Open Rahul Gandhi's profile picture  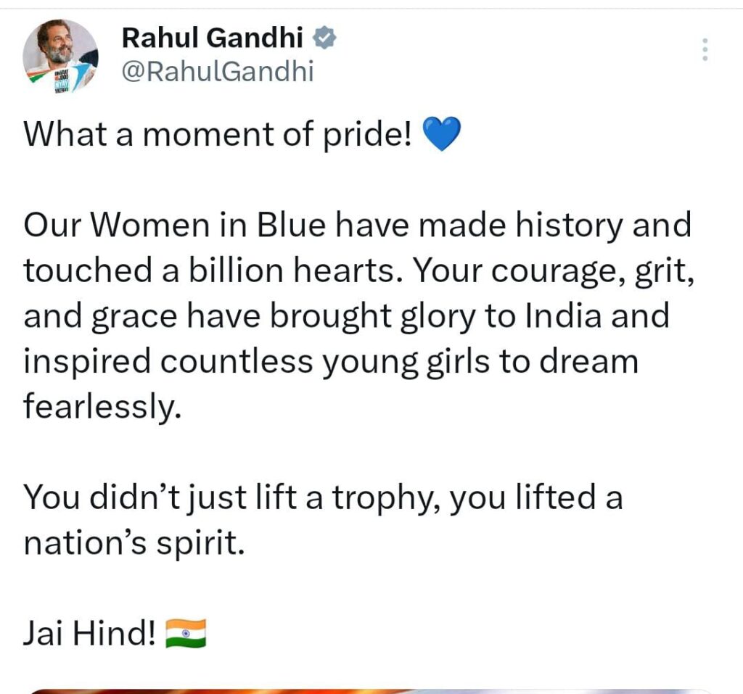pyautogui.click(x=60, y=56)
